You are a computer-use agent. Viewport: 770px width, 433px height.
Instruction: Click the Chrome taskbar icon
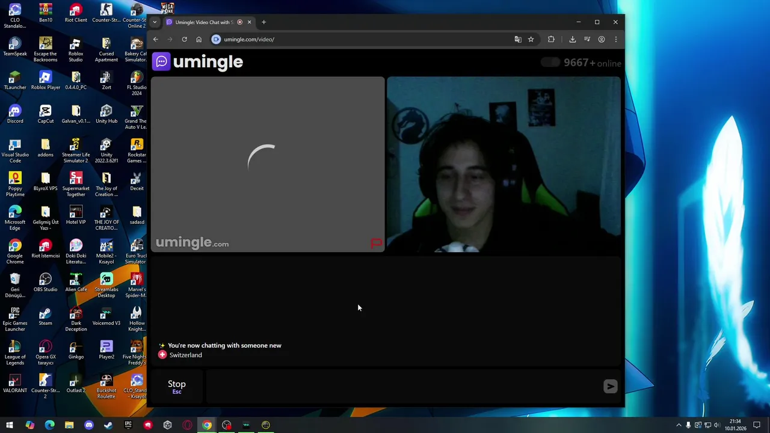tap(207, 425)
